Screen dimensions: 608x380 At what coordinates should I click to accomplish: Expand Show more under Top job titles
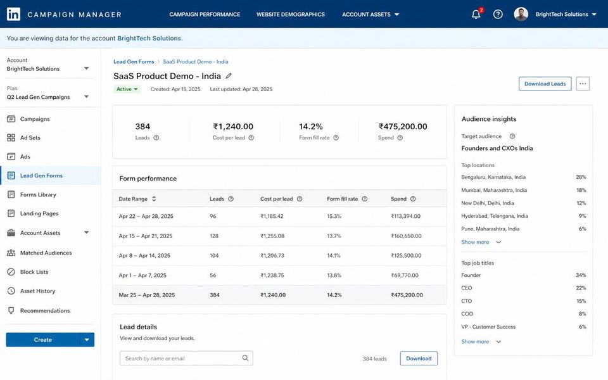481,341
